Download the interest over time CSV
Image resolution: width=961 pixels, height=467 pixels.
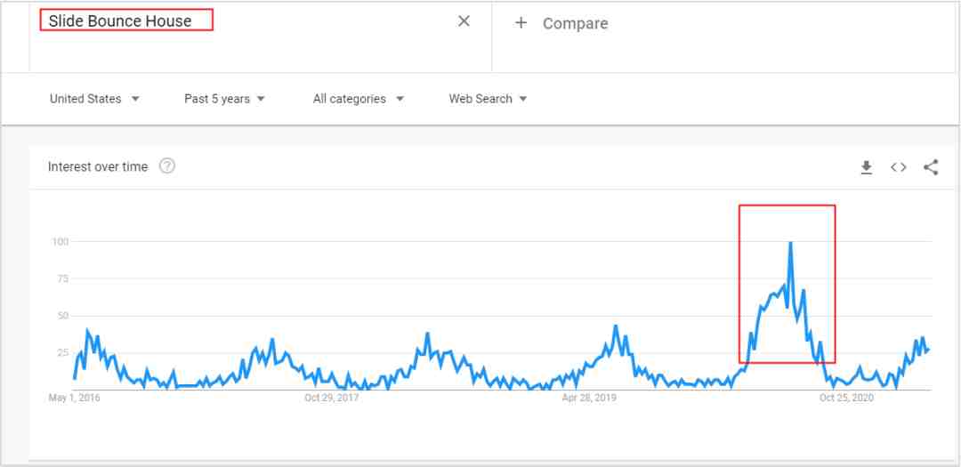[x=866, y=167]
